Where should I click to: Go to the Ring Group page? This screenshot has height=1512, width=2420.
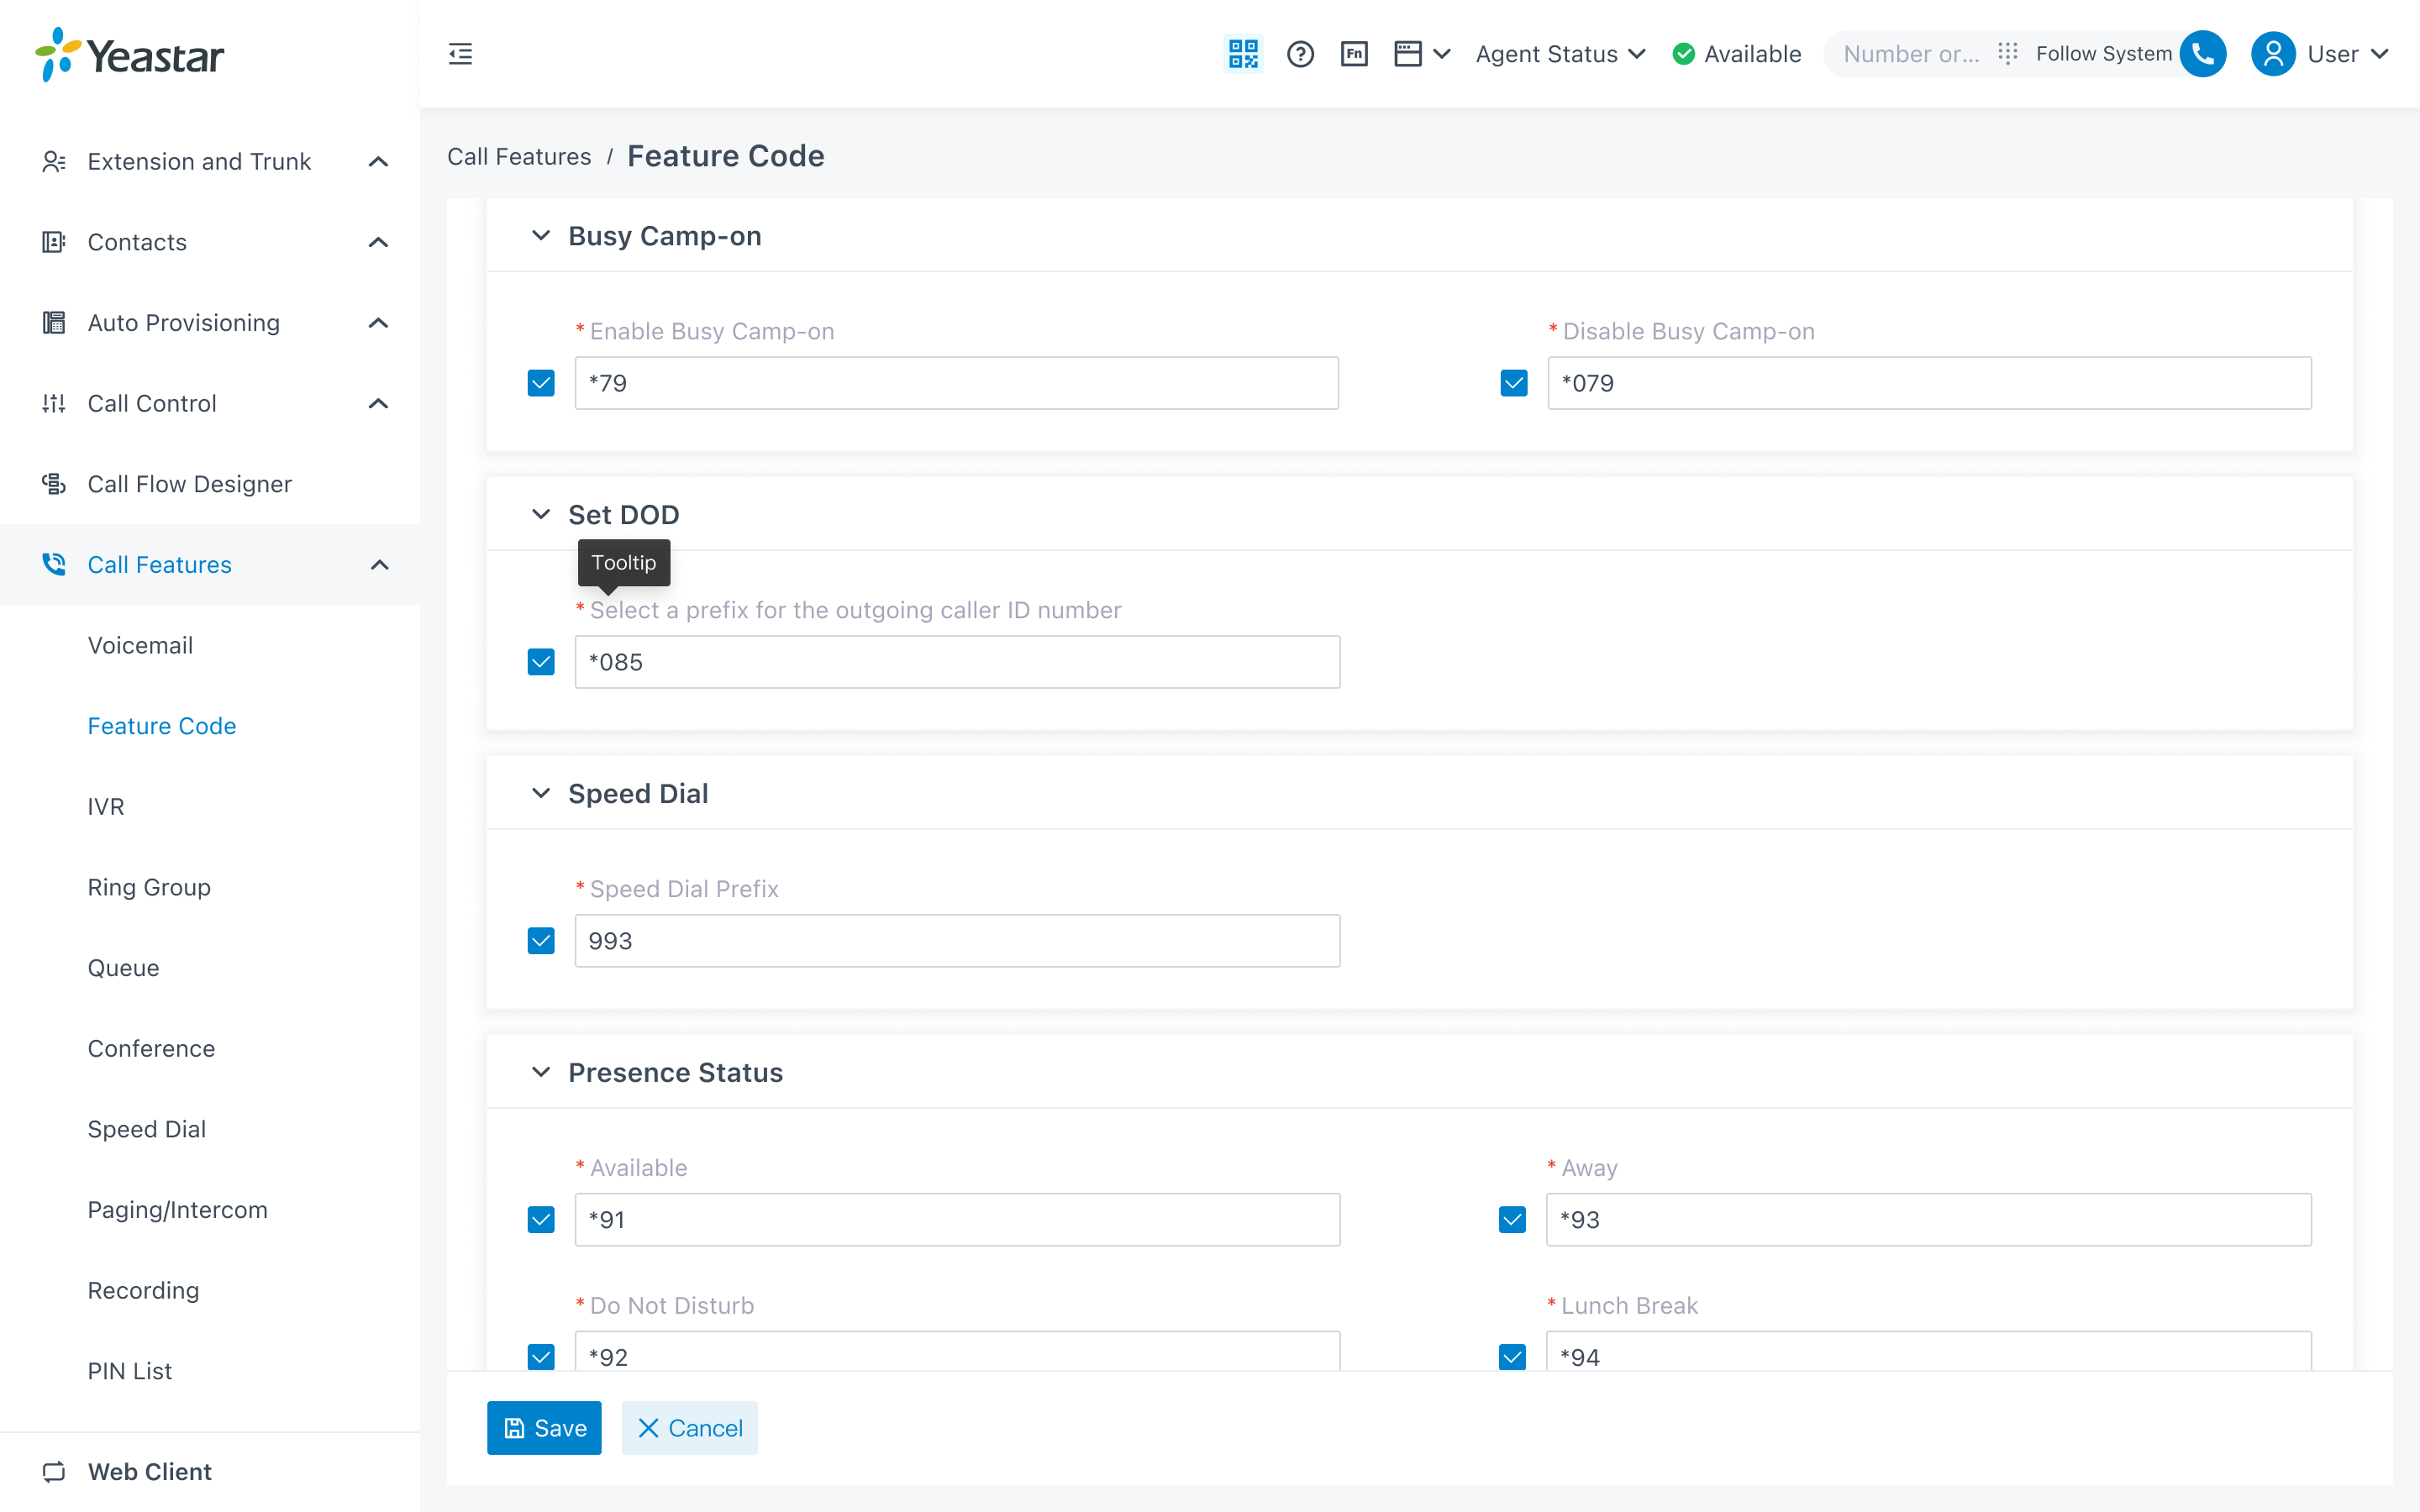149,887
